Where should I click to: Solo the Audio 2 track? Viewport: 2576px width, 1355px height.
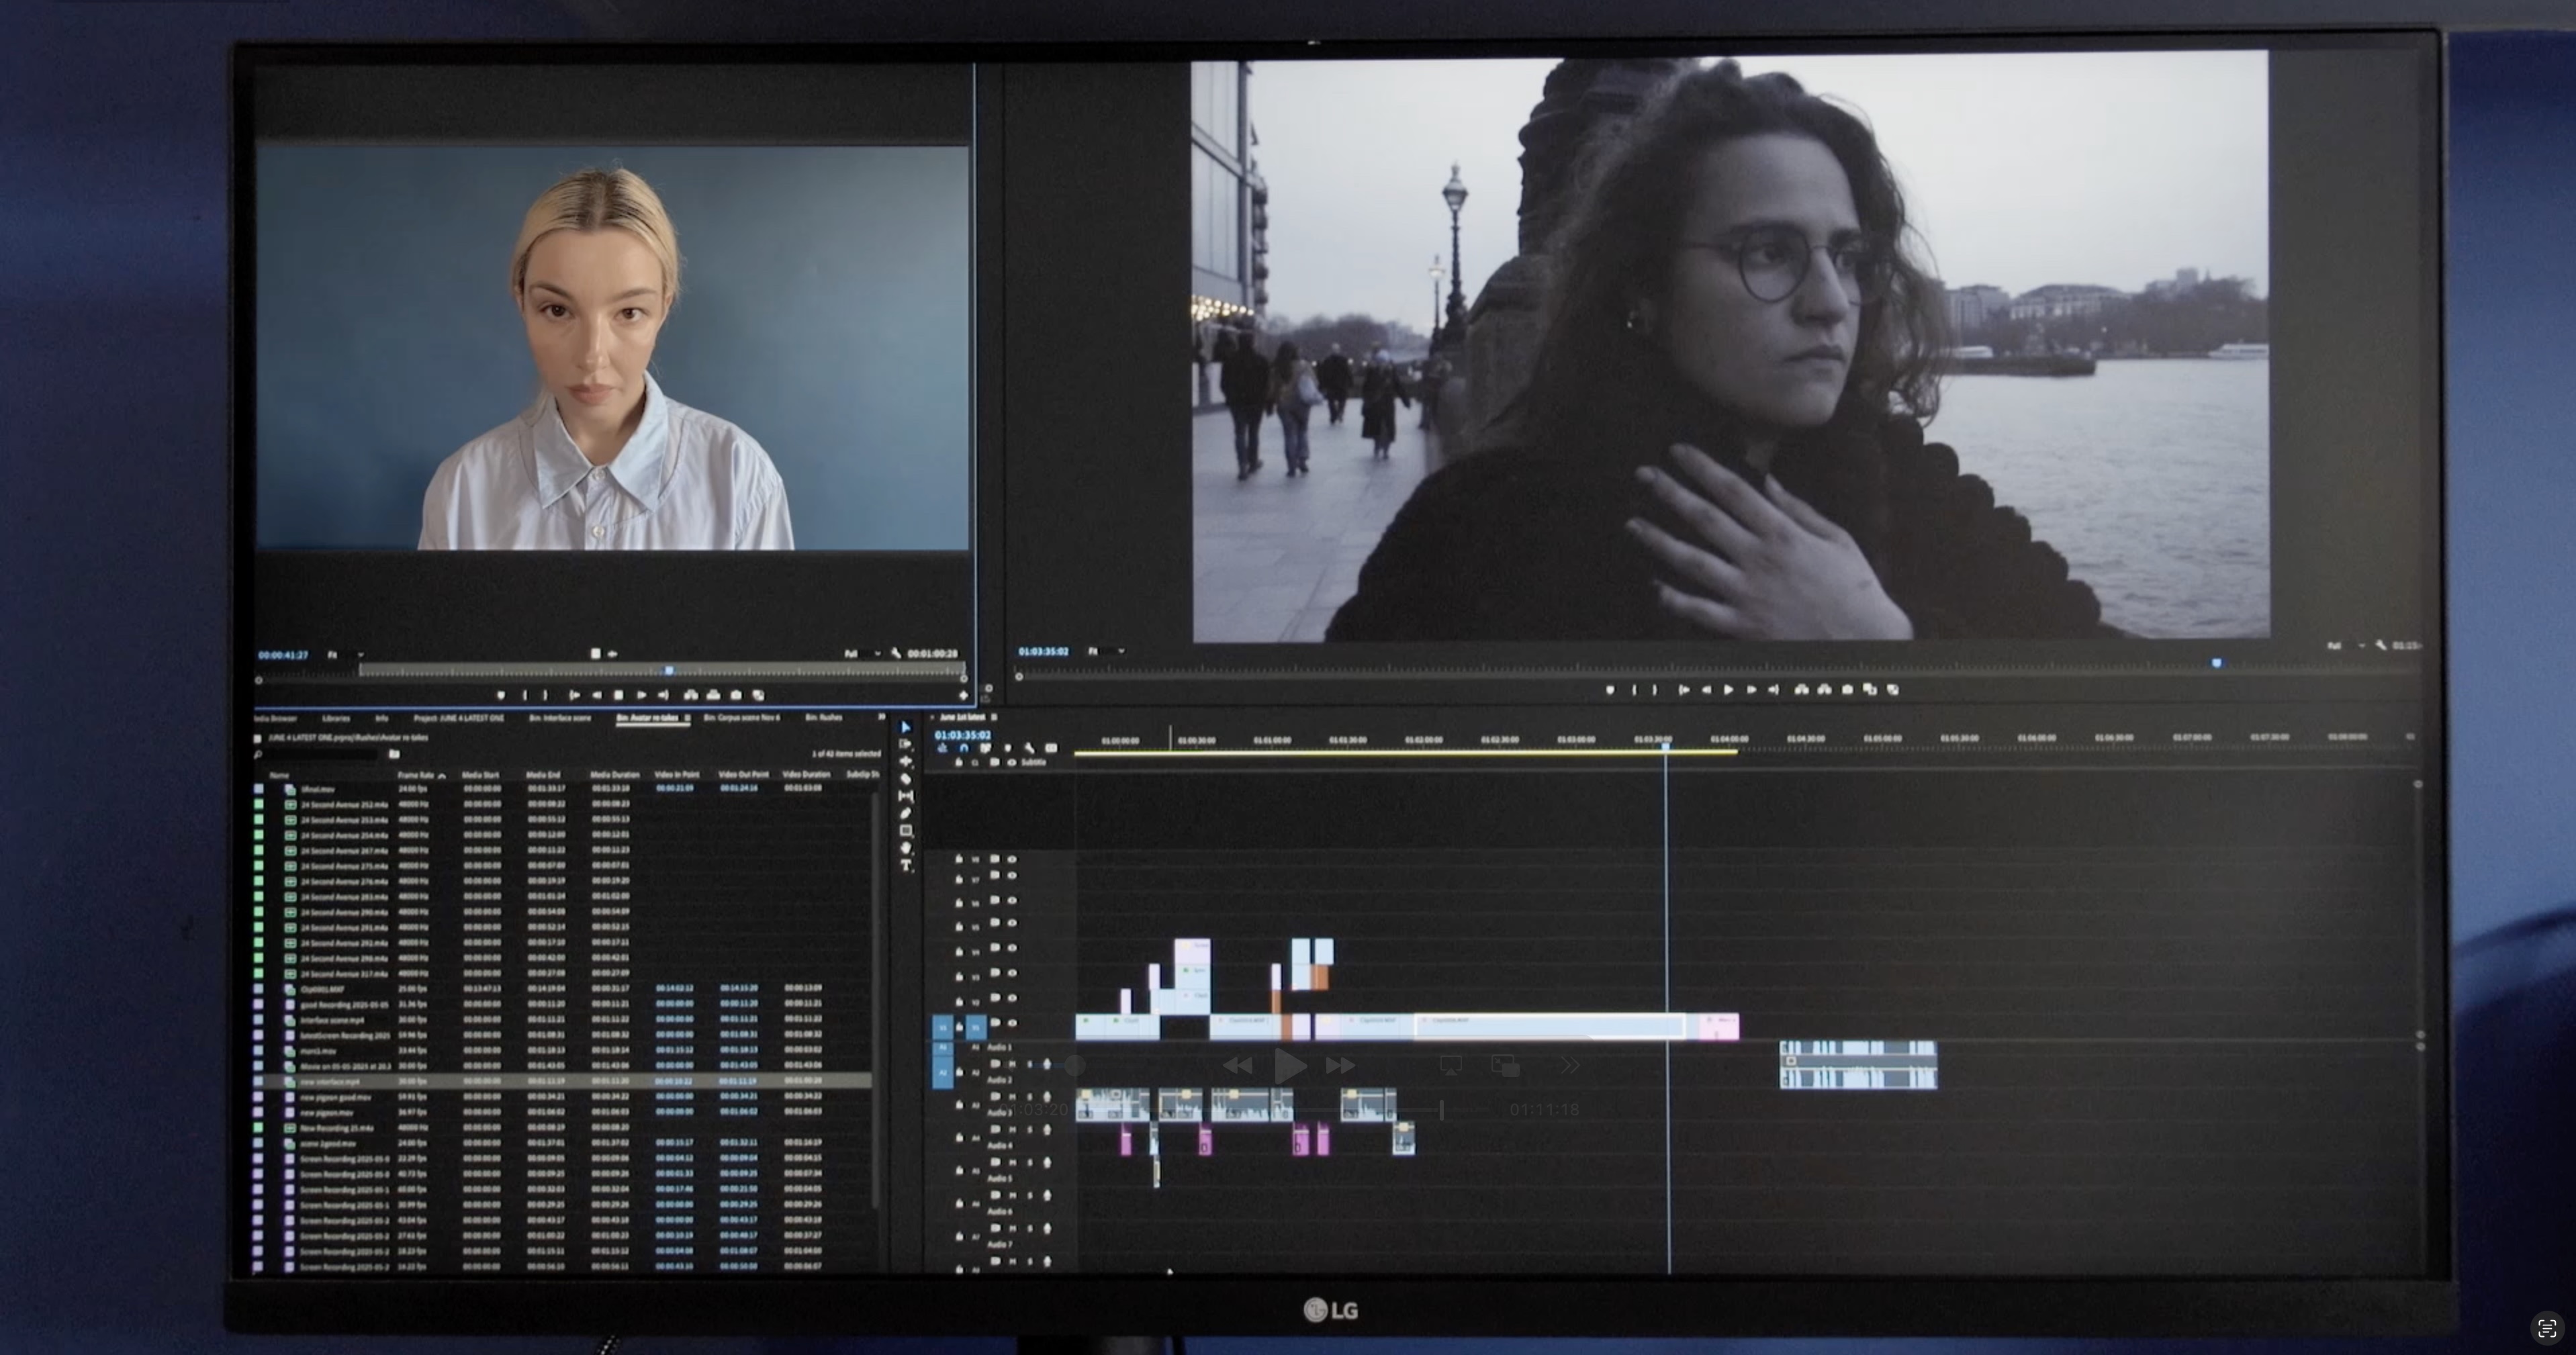[x=1030, y=1097]
